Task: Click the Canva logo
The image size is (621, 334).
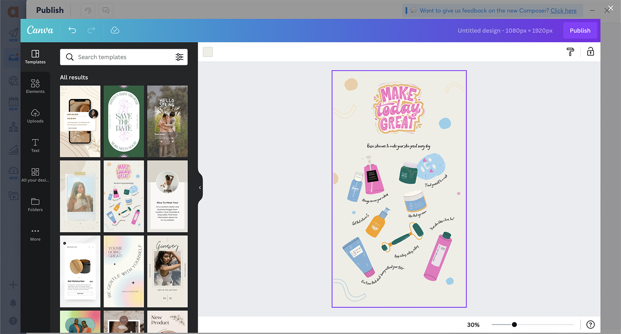Action: (40, 30)
